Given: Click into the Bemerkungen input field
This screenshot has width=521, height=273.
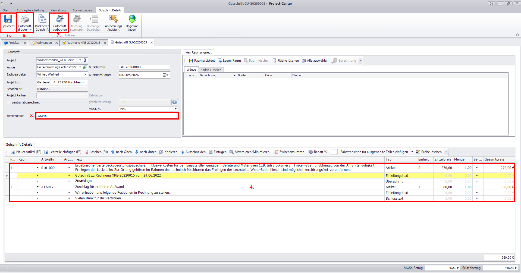Looking at the screenshot, I should tap(107, 116).
